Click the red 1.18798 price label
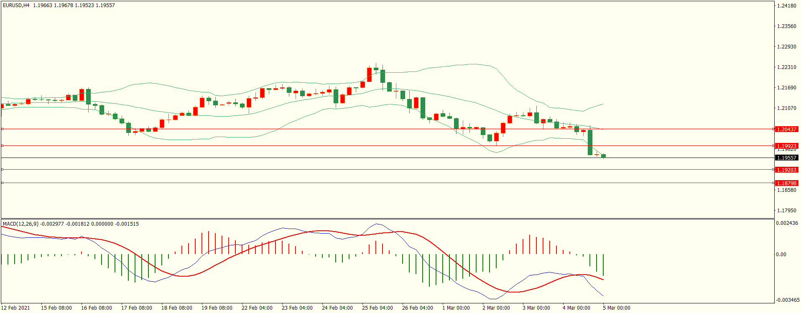Image resolution: width=801 pixels, height=313 pixels. 786,183
